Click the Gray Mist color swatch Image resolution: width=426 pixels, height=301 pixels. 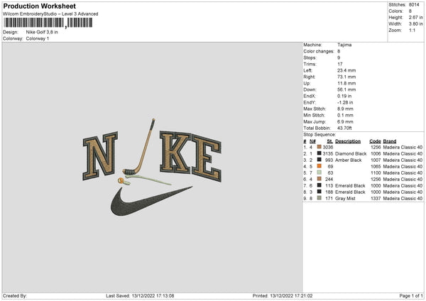(319, 198)
